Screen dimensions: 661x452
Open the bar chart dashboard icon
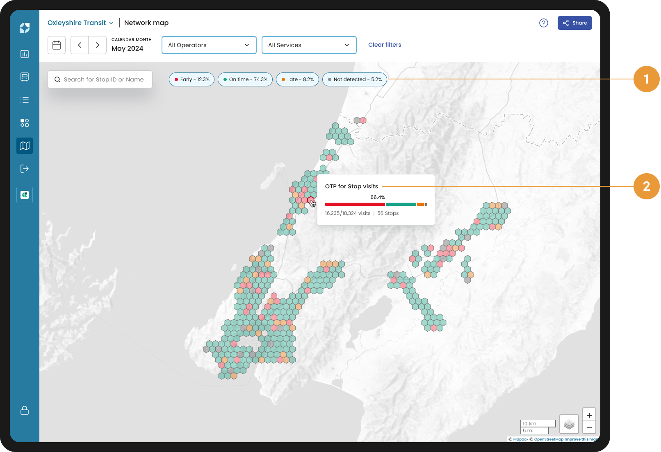pos(25,54)
